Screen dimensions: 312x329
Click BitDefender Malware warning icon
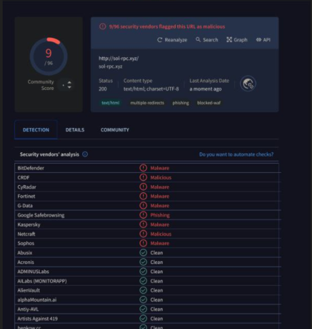143,168
